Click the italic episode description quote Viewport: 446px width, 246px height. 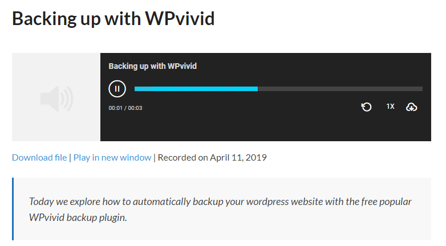point(220,210)
